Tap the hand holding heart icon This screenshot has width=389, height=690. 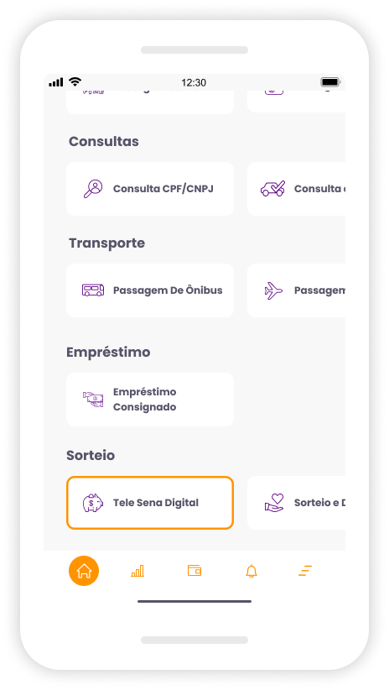tap(274, 503)
